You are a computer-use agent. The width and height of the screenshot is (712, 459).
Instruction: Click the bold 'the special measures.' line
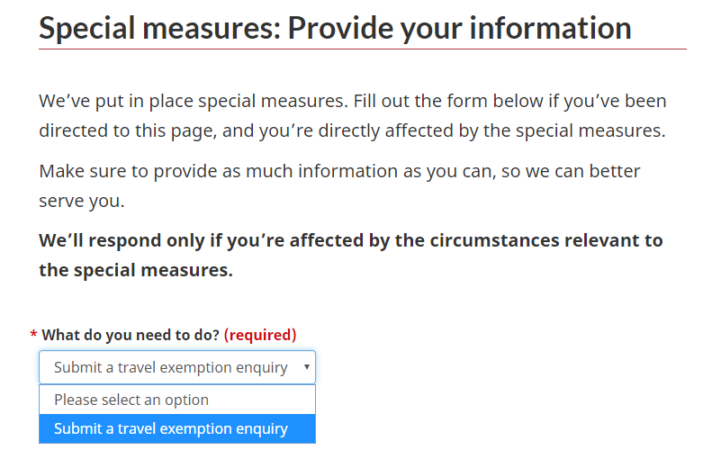click(136, 270)
